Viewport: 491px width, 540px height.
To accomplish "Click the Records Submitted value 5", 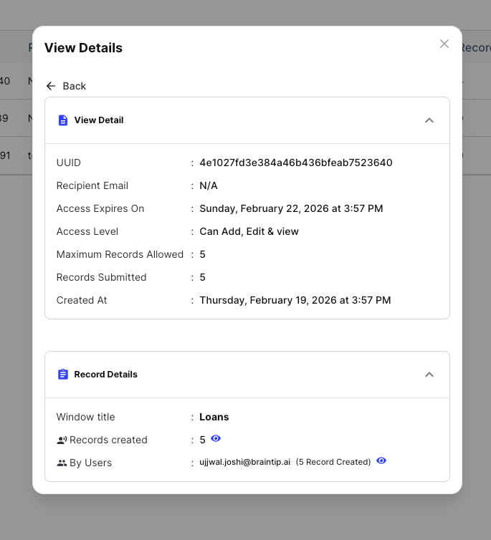I will tap(203, 277).
